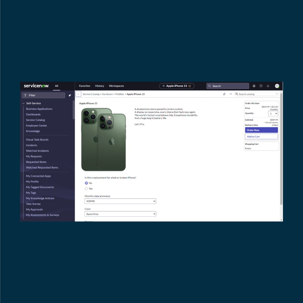Click the Filter navigator input
303x303 pixels.
[x=43, y=95]
